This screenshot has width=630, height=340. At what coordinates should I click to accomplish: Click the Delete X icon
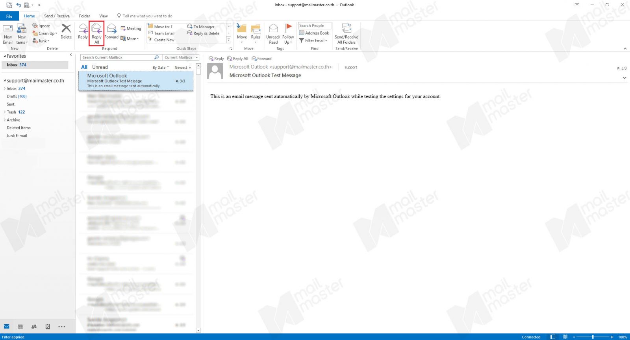[66, 28]
